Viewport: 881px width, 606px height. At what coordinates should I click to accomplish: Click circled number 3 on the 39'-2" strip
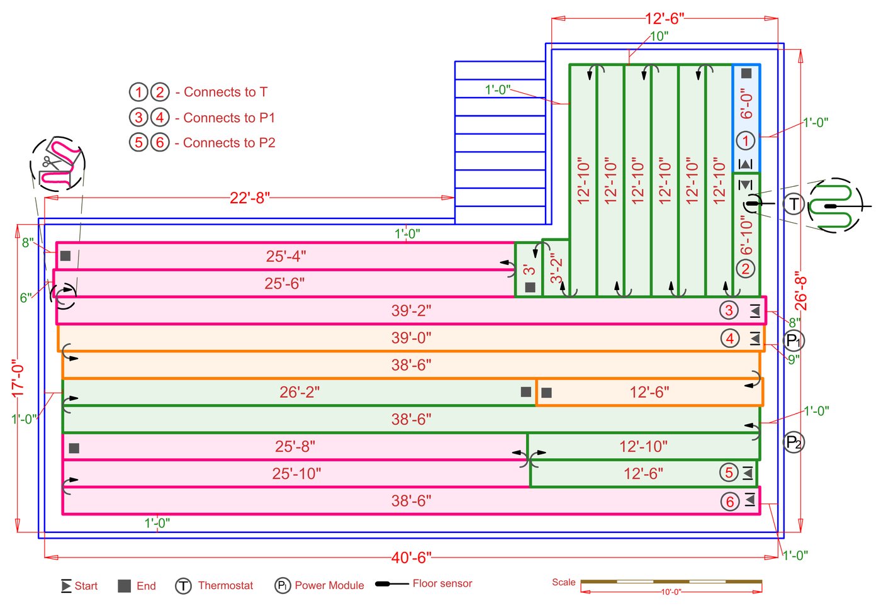[x=729, y=310]
